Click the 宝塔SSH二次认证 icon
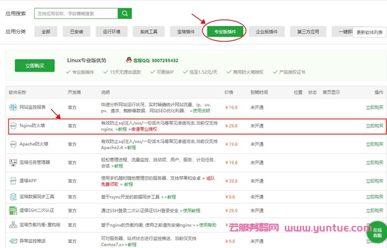This screenshot has height=248, width=387. 13,210
